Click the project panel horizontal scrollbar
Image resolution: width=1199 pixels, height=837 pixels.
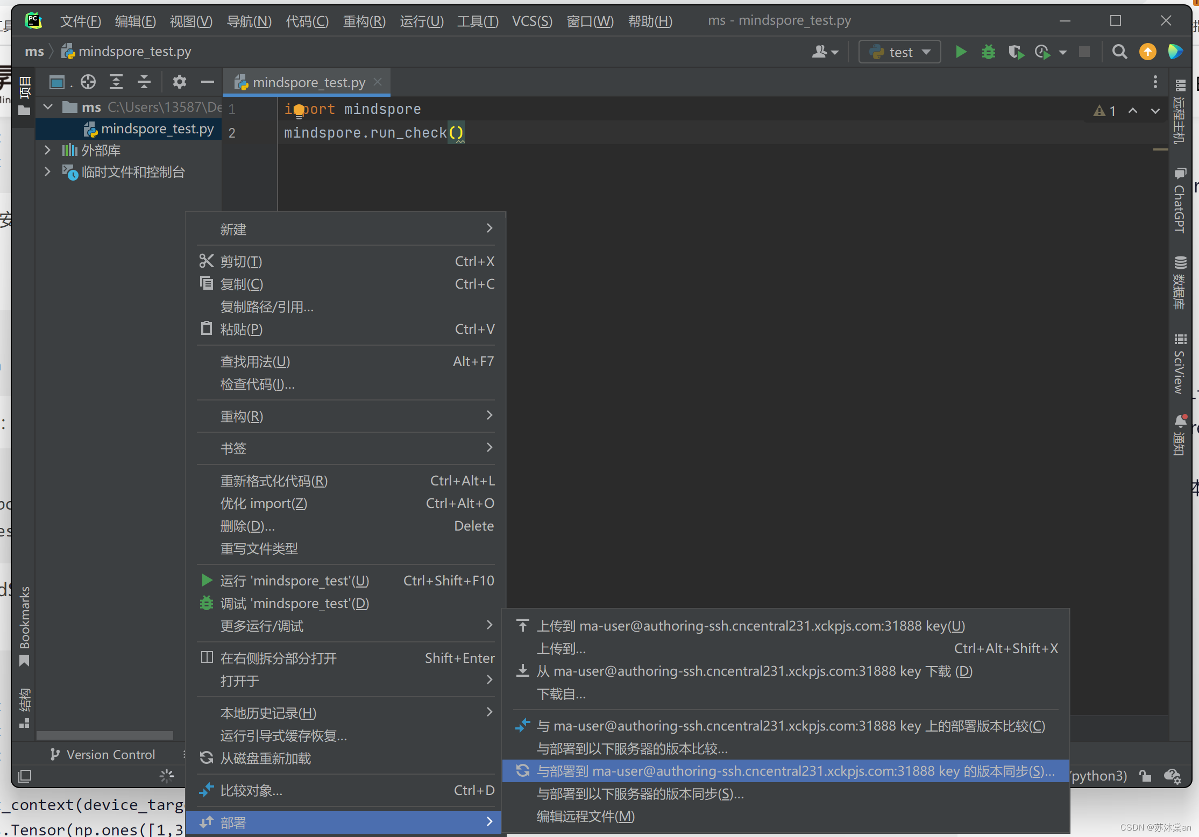point(105,735)
